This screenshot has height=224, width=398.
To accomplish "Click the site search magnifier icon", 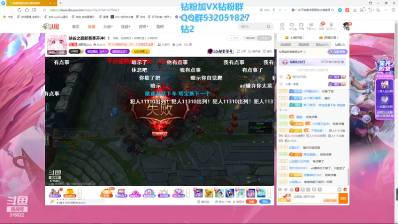I will click(269, 26).
